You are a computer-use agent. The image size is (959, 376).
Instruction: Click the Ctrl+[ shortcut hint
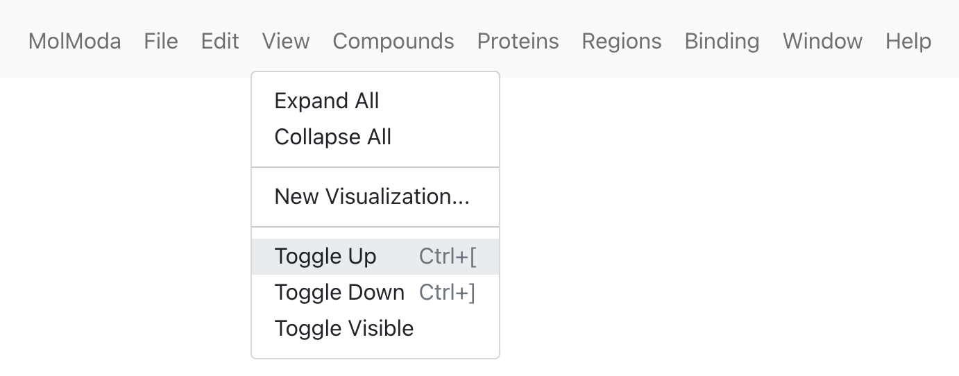click(x=448, y=257)
